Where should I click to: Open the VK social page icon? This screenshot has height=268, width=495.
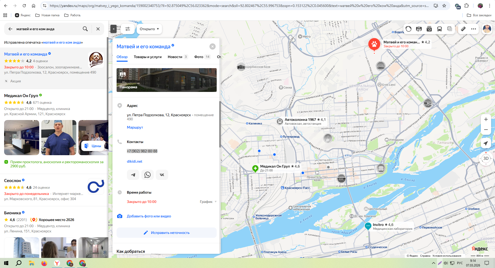[162, 175]
